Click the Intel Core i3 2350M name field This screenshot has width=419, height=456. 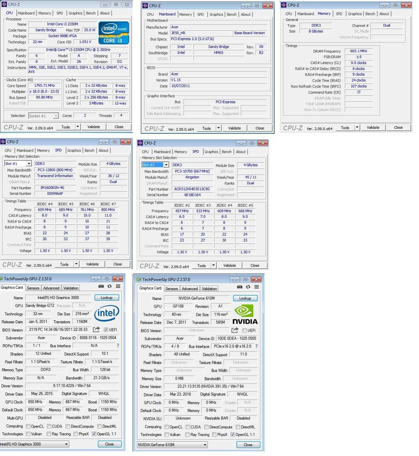[62, 24]
